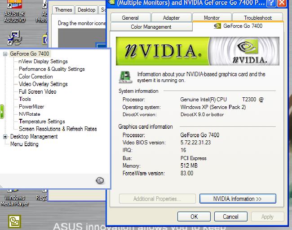Open the Windows Media Player desktop shortcut
This screenshot has width=292, height=230.
click(x=14, y=198)
